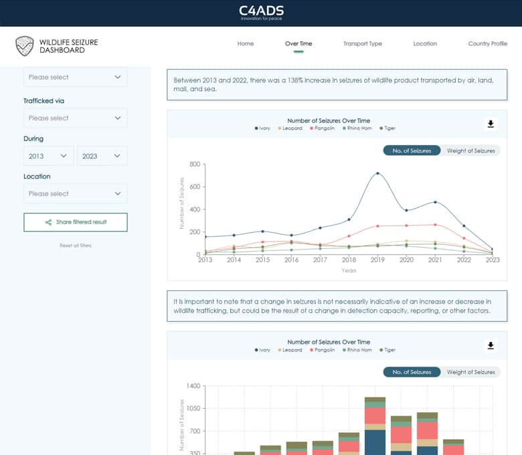Click Reset all filters link
Screen dimensions: 522x455
click(x=75, y=246)
